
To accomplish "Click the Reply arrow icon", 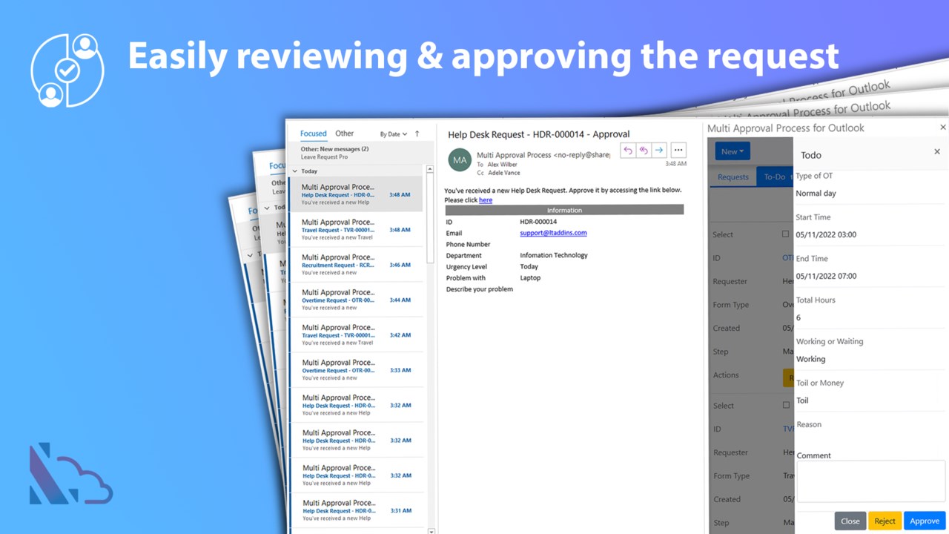I will point(628,150).
